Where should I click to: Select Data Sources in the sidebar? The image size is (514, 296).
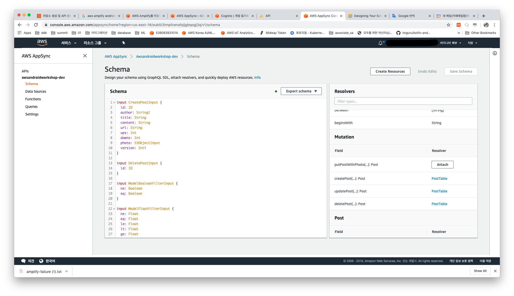coord(36,91)
